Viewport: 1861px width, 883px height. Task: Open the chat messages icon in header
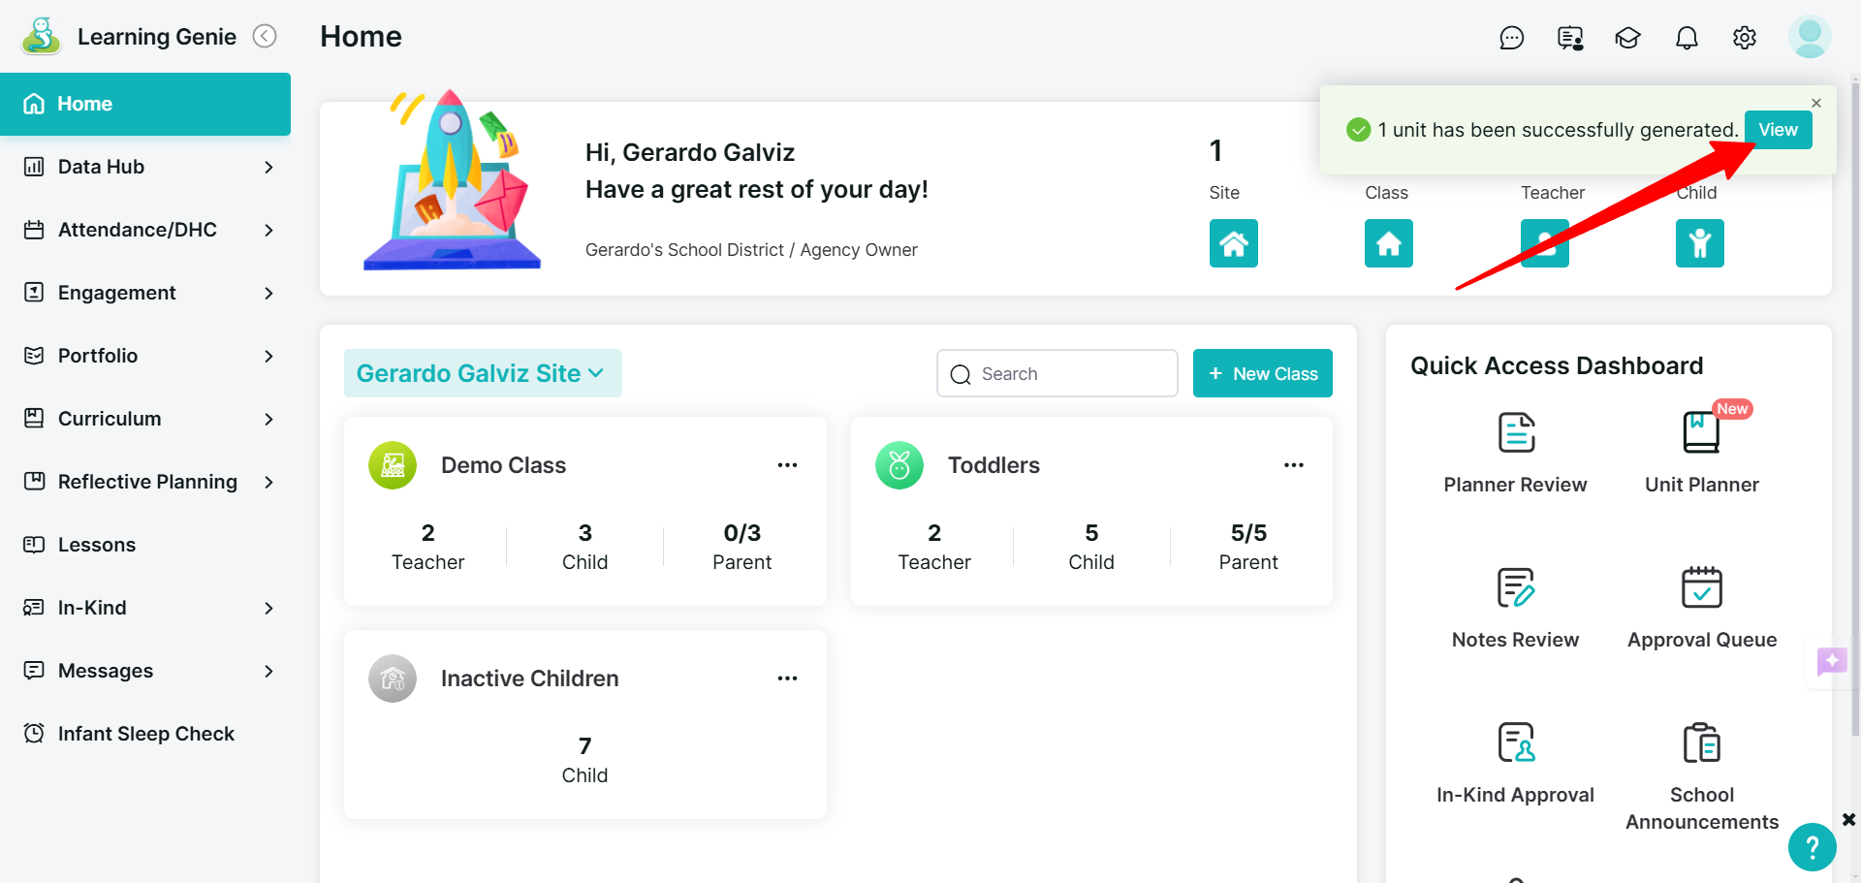[1511, 38]
